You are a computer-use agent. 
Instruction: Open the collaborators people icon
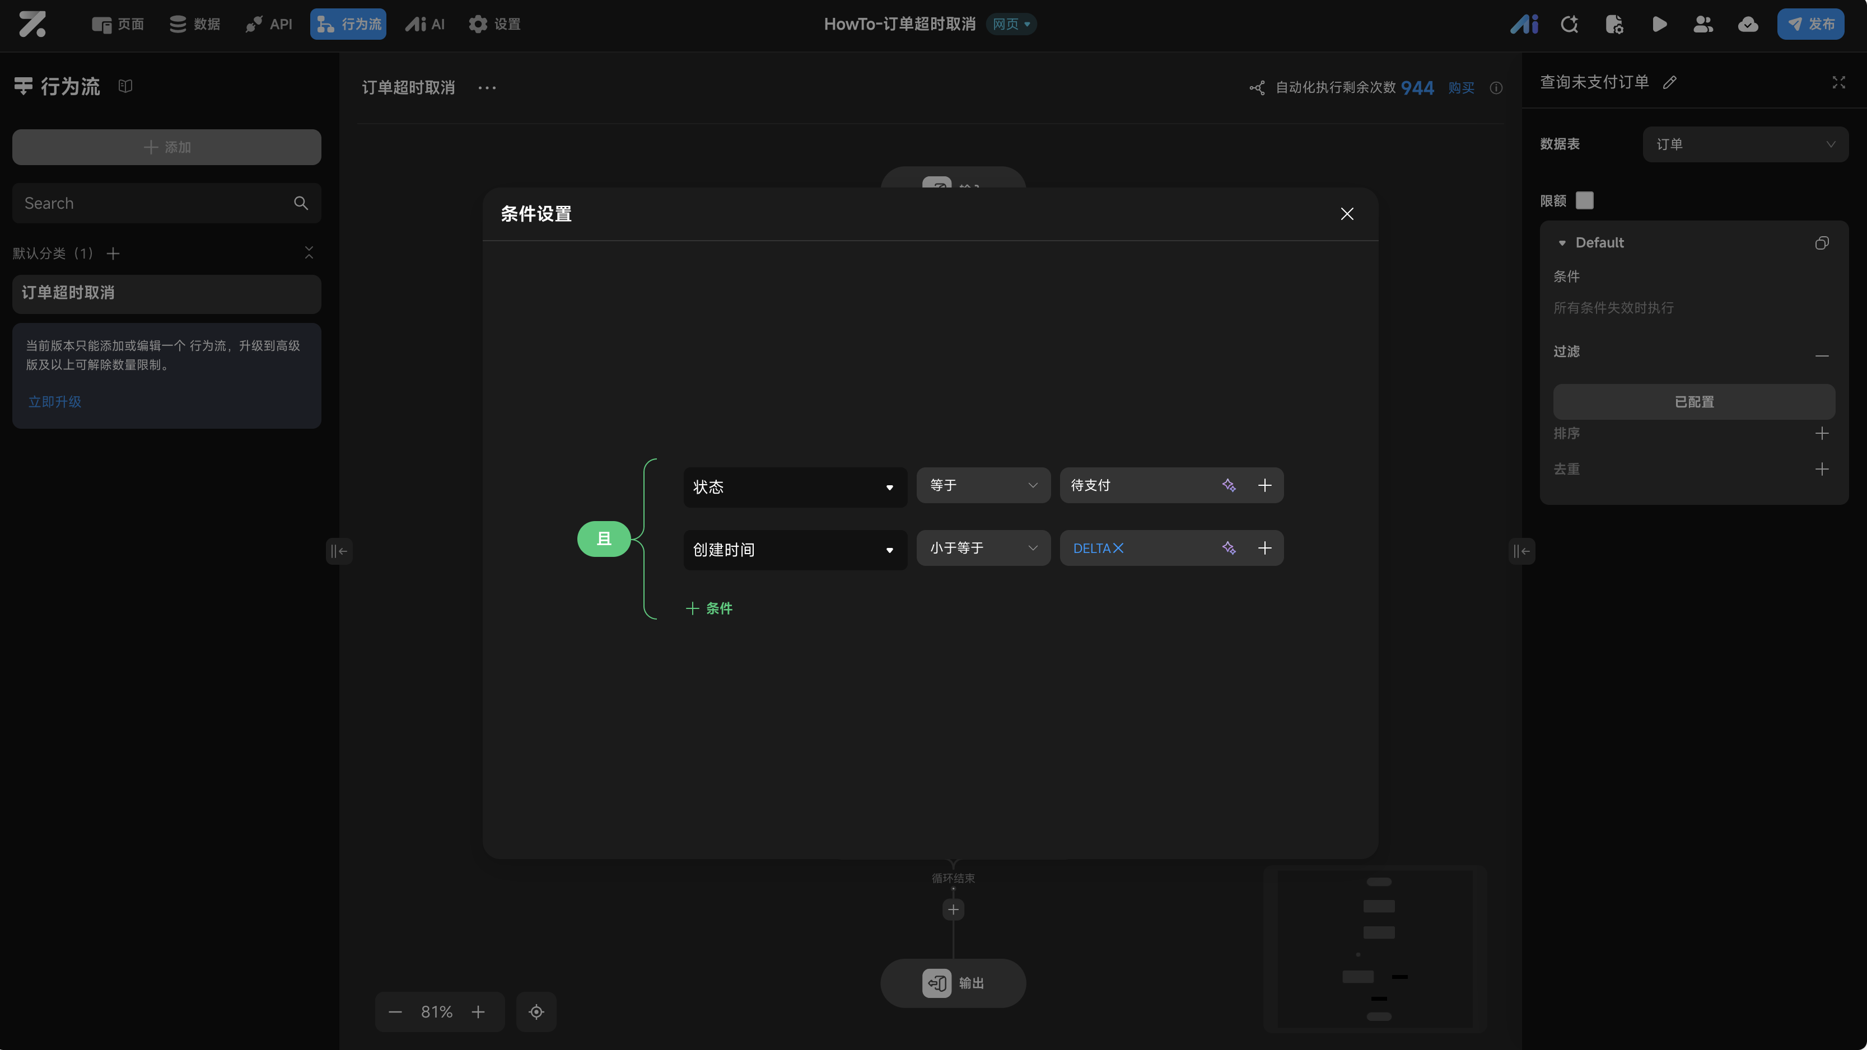tap(1703, 24)
